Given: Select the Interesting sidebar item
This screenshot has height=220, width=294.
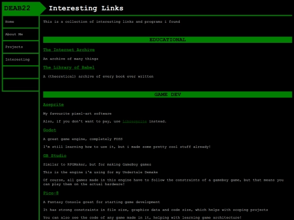Looking at the screenshot, I should pos(21,60).
